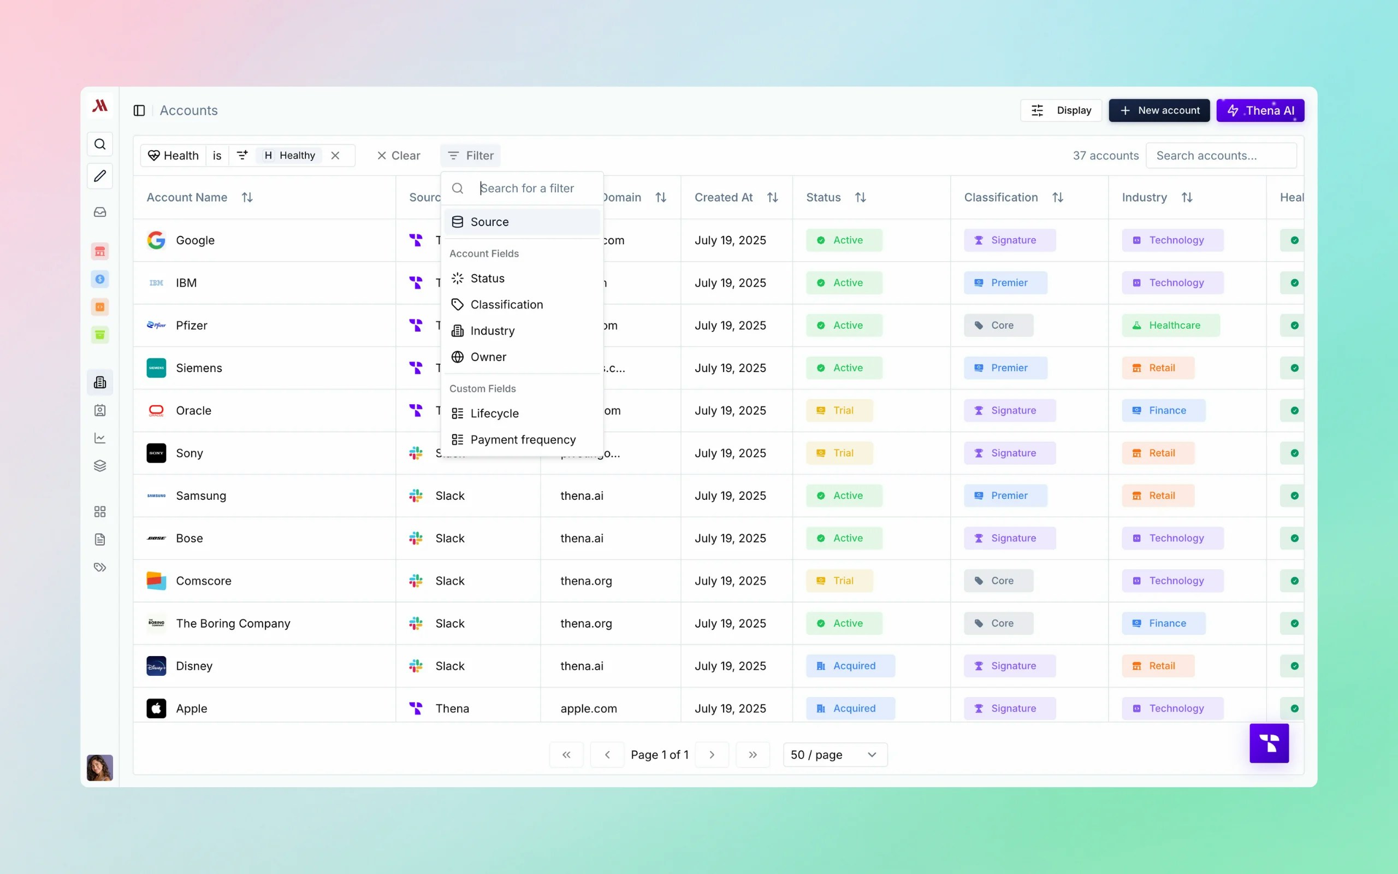Open the analytics chart icon in sidebar

click(x=100, y=438)
